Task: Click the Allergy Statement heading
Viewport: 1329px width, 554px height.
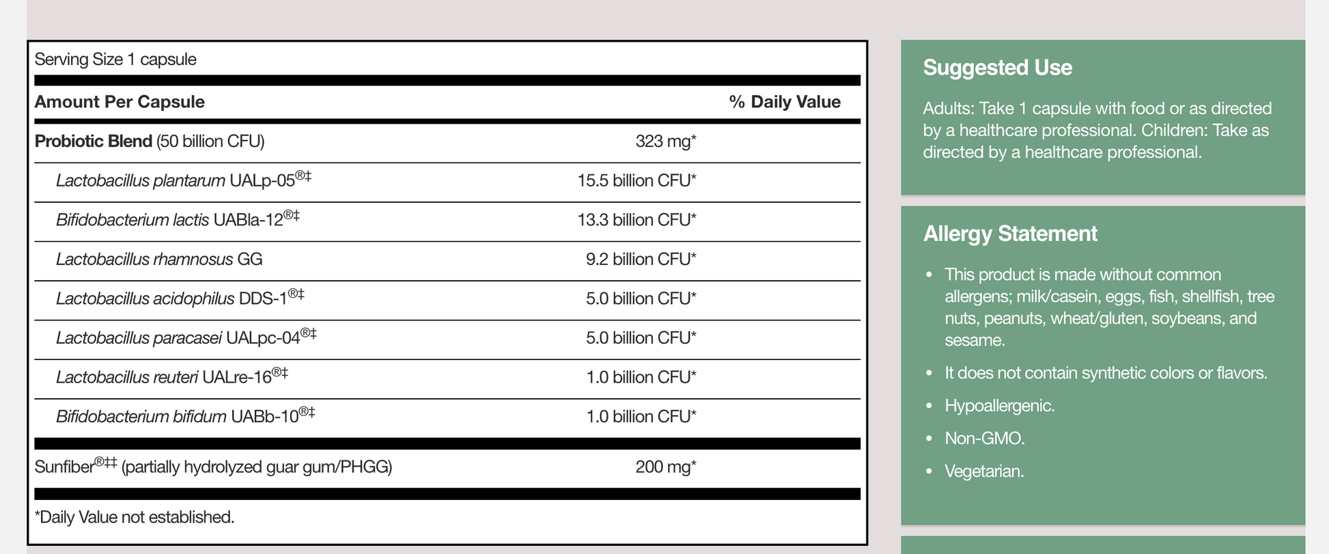Action: [1010, 234]
